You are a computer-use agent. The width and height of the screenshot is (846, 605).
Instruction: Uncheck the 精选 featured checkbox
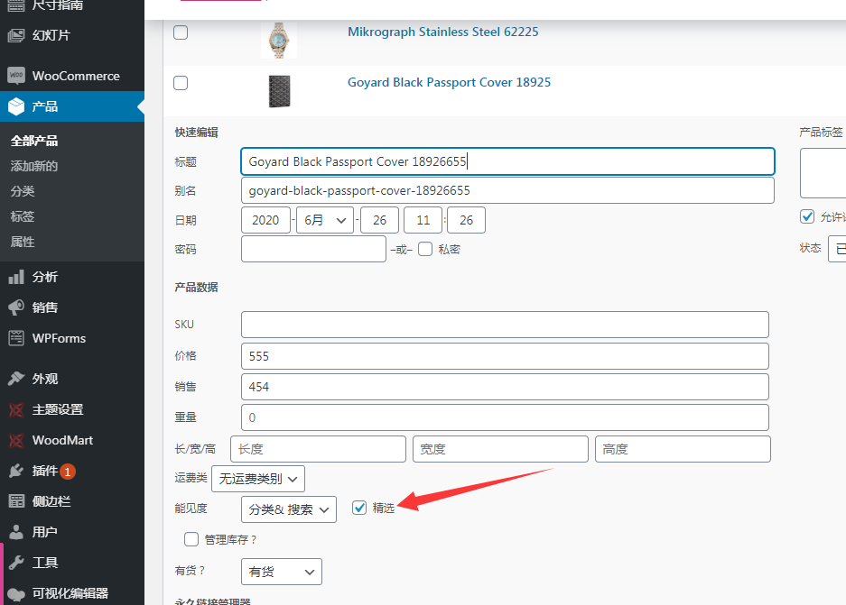point(359,508)
